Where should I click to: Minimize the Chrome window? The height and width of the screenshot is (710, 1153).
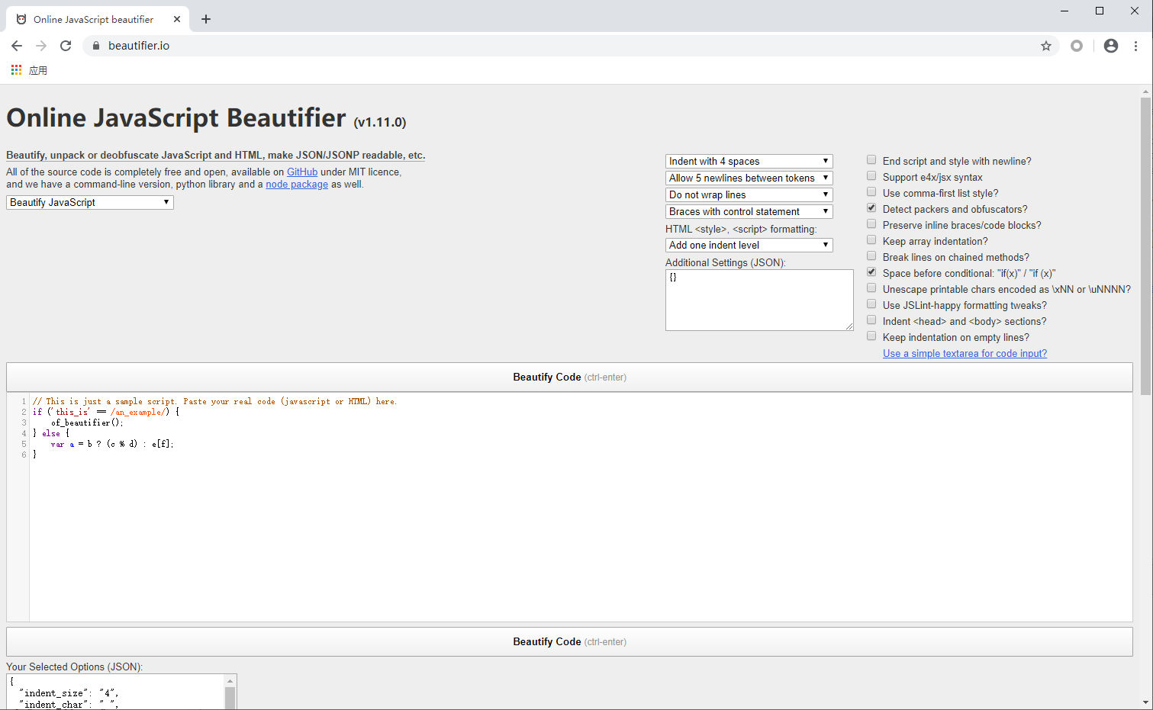coord(1064,11)
